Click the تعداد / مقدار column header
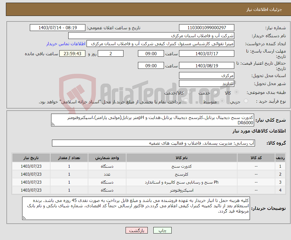Viewport: 291px width, 240px height. click(x=69, y=158)
